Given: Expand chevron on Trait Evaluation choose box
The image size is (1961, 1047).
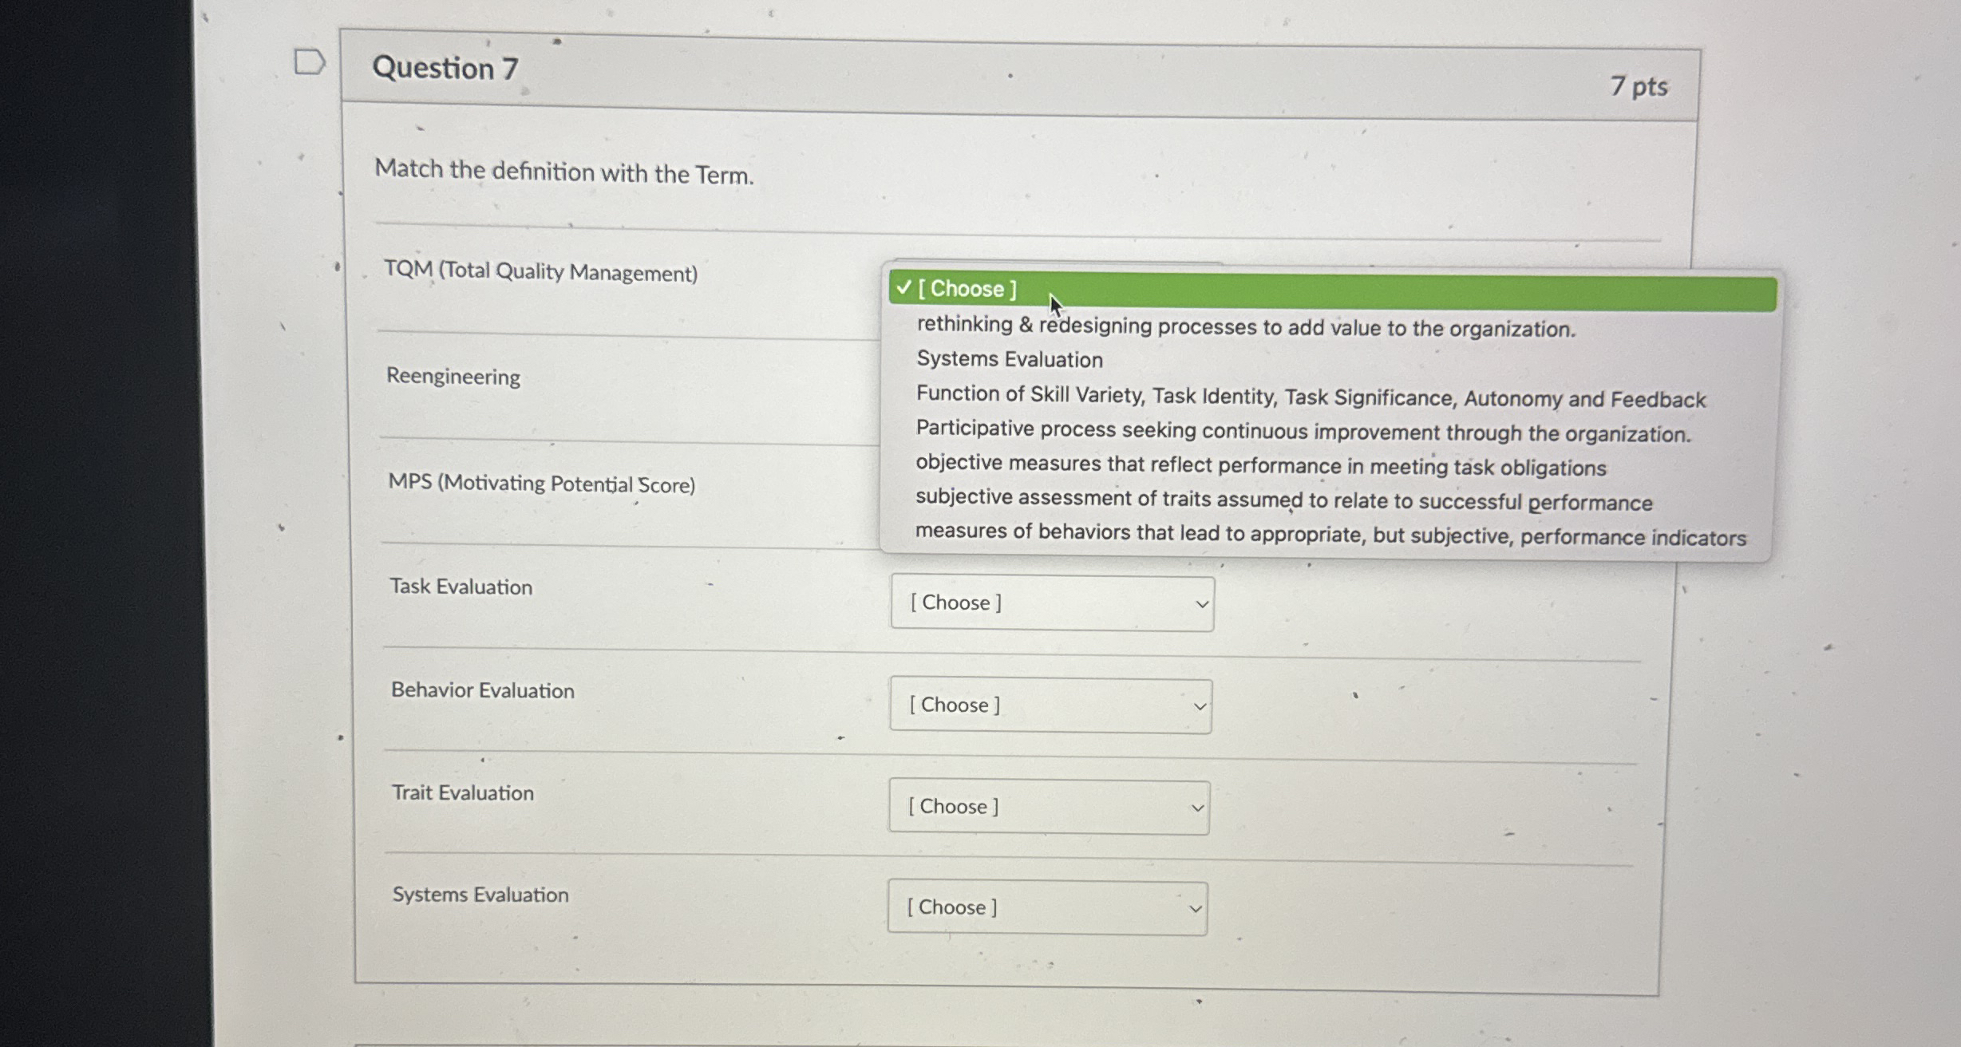Looking at the screenshot, I should click(x=1197, y=807).
